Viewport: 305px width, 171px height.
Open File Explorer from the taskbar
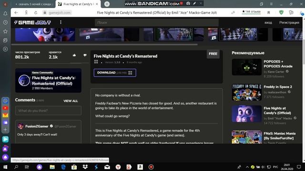(x=52, y=167)
